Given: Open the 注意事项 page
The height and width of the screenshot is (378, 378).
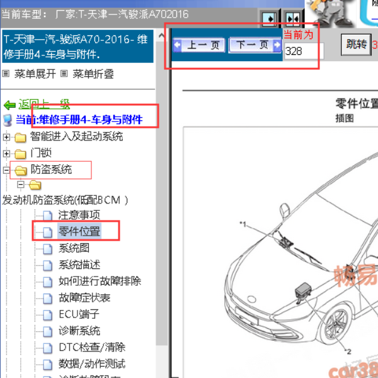Looking at the screenshot, I should pyautogui.click(x=79, y=215).
